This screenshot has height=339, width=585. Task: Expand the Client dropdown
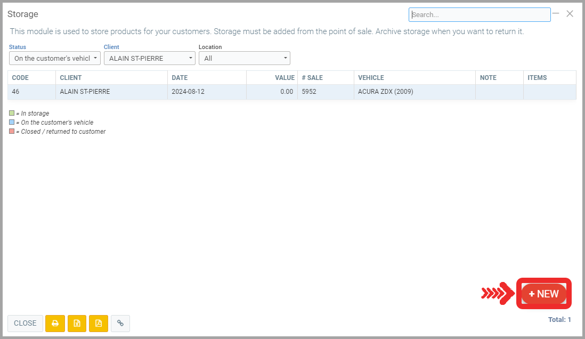tap(149, 58)
